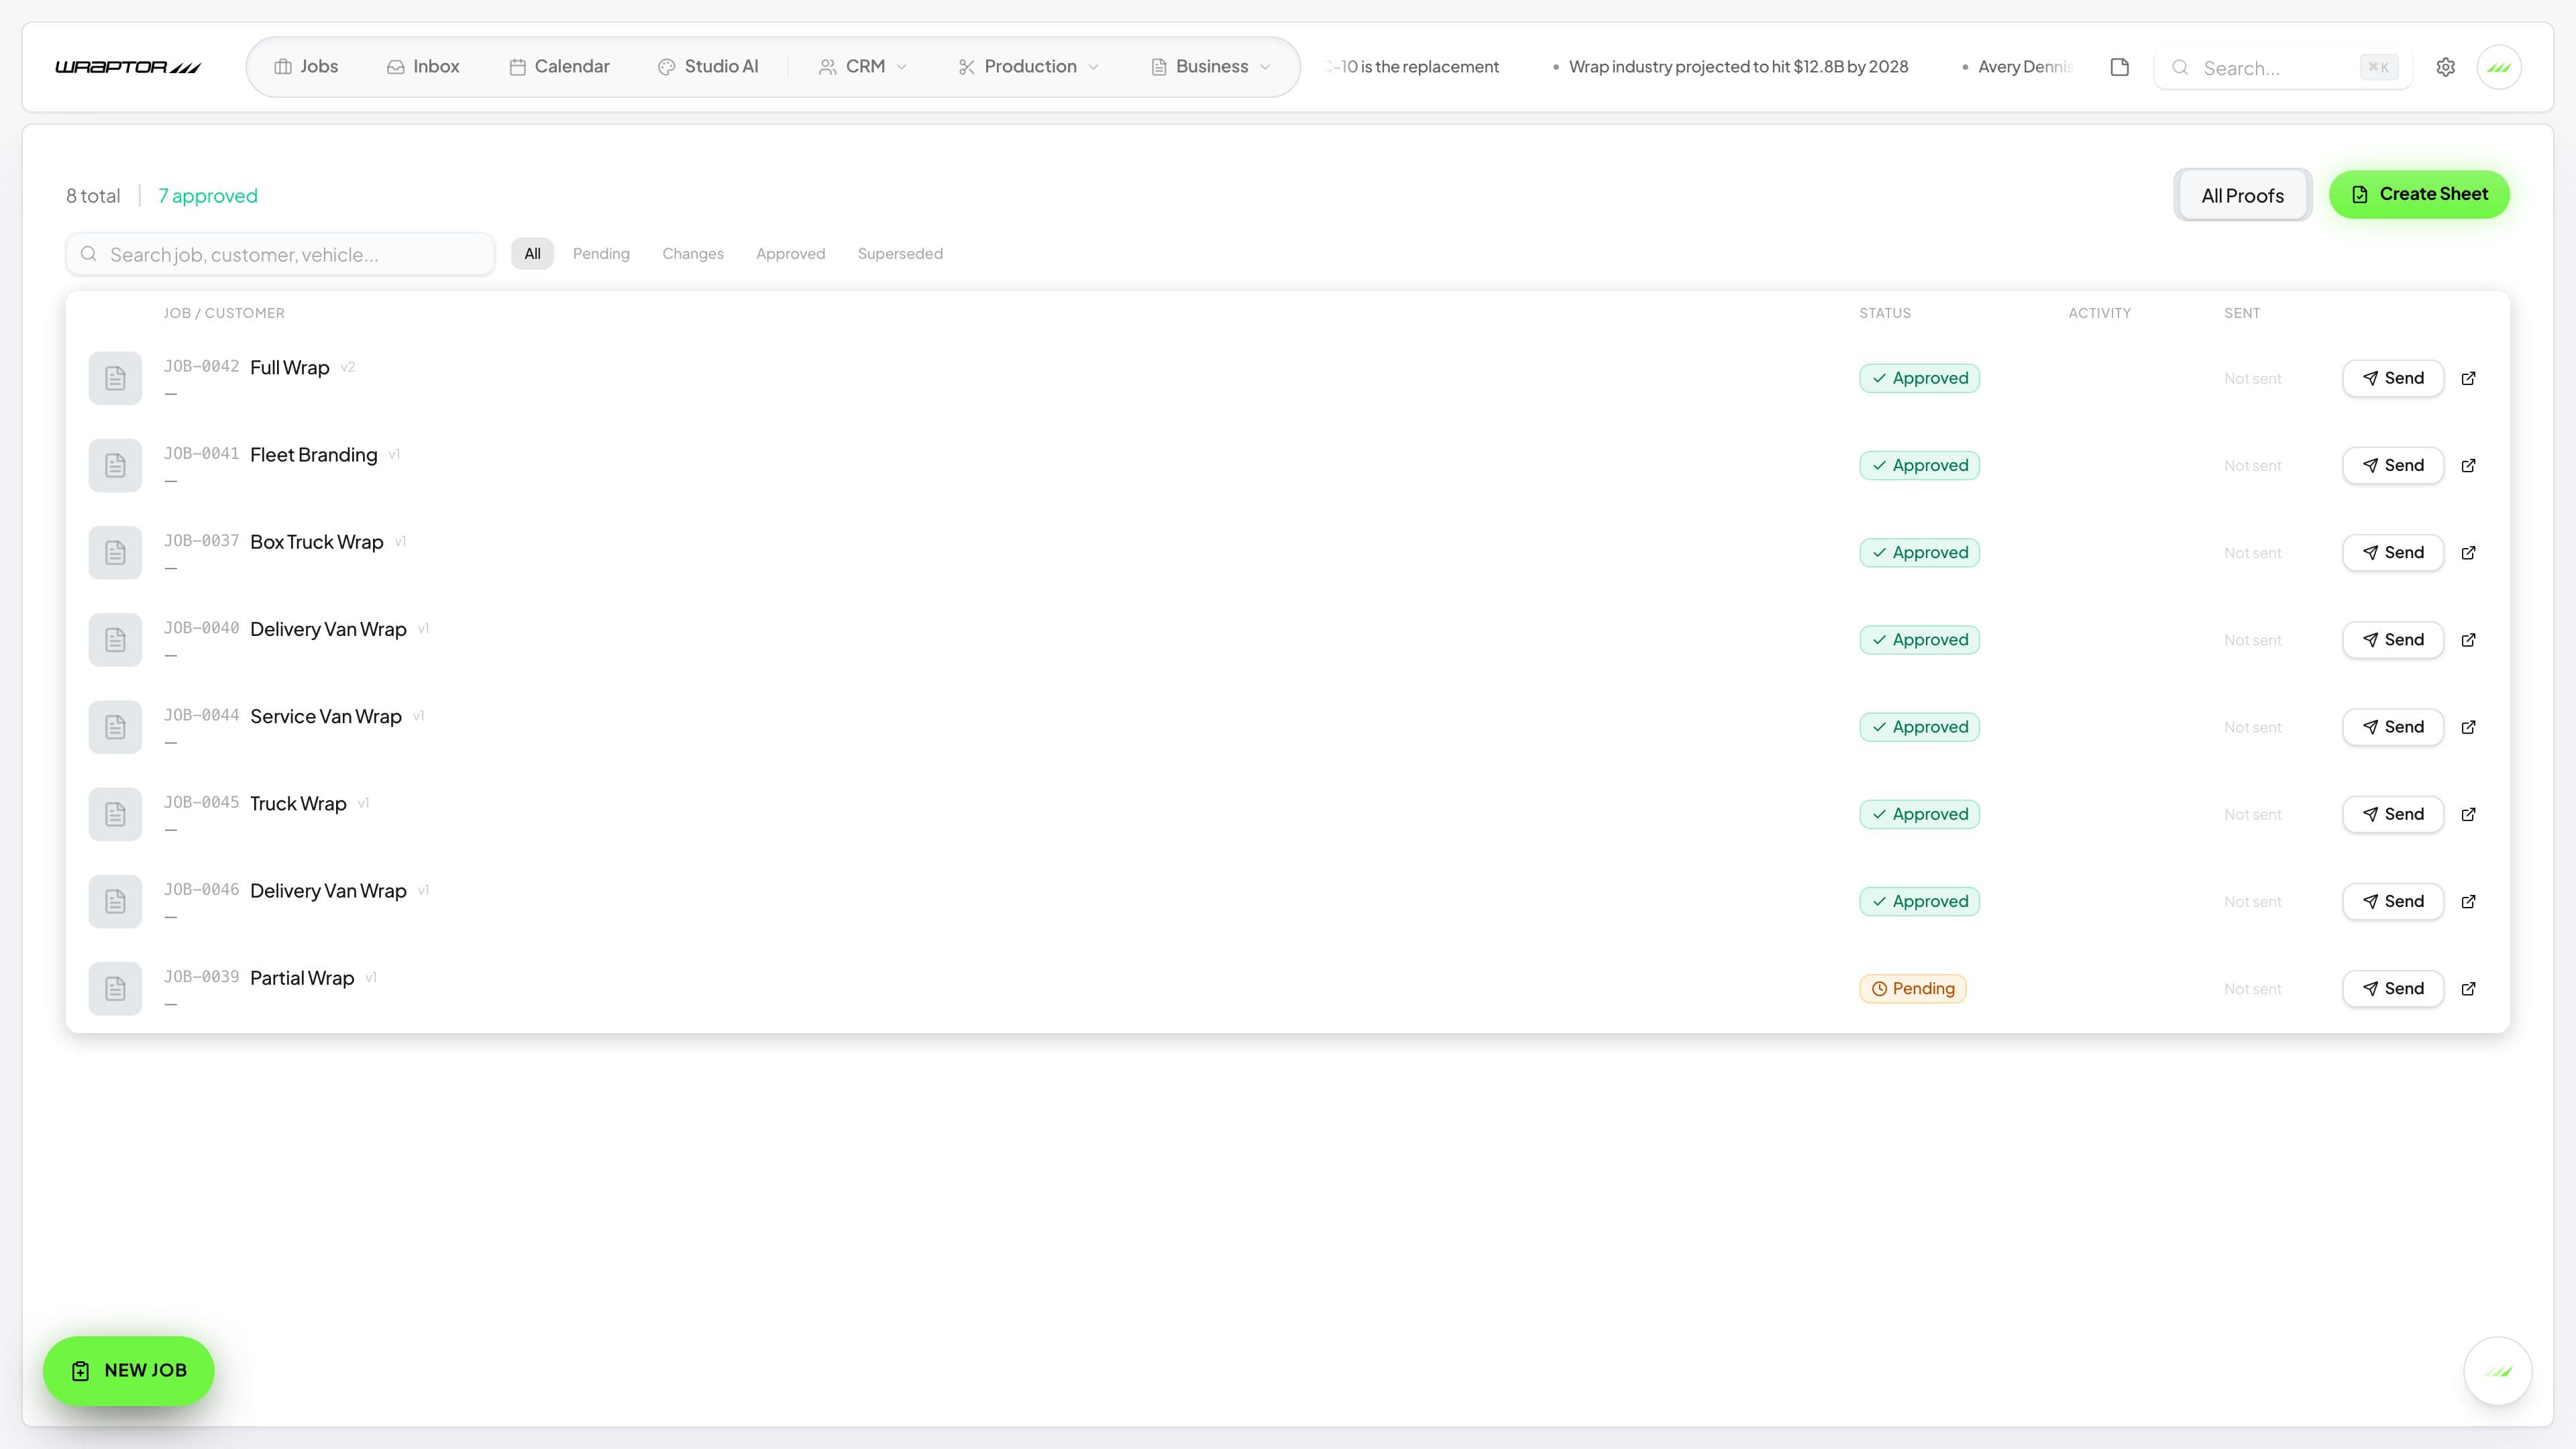This screenshot has height=1449, width=2576.
Task: Send the JOB-0039 Partial Wrap proof
Action: (x=2393, y=989)
